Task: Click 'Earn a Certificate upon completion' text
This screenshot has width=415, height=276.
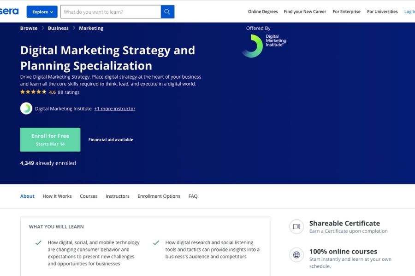Action: [348, 231]
